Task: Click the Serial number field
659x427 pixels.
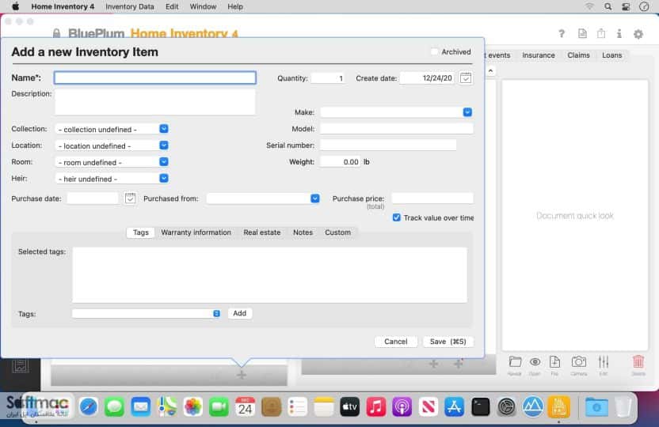Action: pos(388,145)
